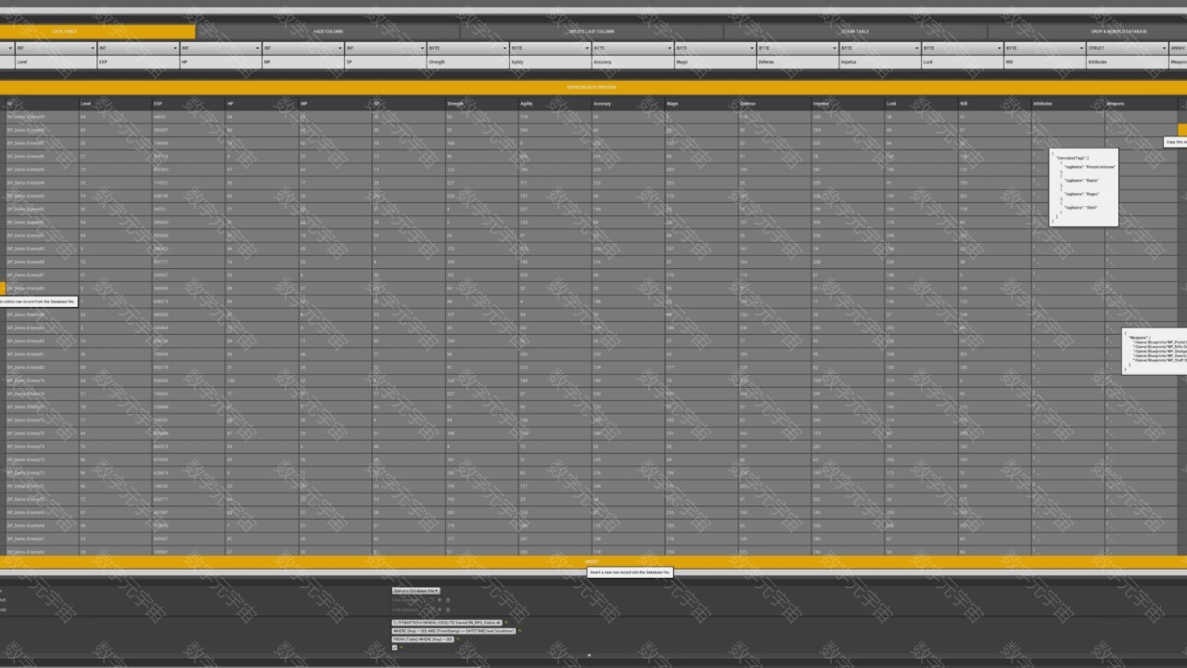Click the LOCK TABLE button
This screenshot has height=668, width=1187.
click(97, 32)
